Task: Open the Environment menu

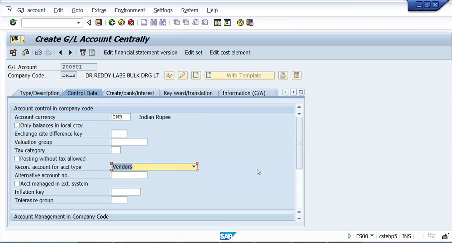Action: click(x=130, y=10)
